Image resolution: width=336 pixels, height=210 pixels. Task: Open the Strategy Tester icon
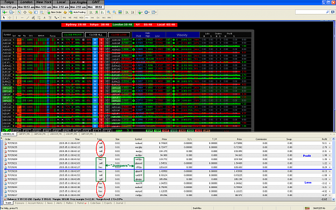(42, 12)
